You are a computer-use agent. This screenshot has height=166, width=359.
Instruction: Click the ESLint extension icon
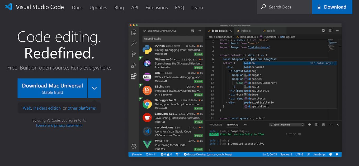147,90
